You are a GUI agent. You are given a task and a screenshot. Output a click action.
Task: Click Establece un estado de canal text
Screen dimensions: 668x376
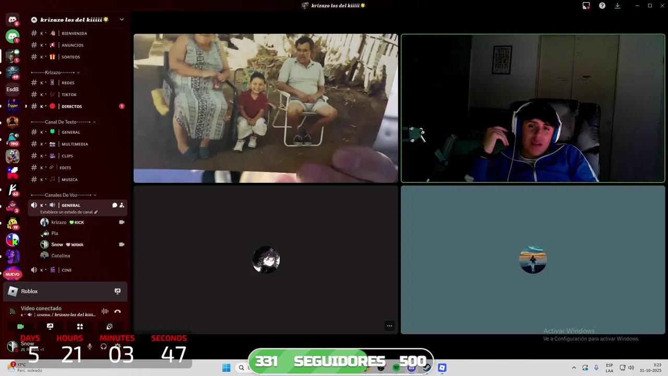click(66, 212)
